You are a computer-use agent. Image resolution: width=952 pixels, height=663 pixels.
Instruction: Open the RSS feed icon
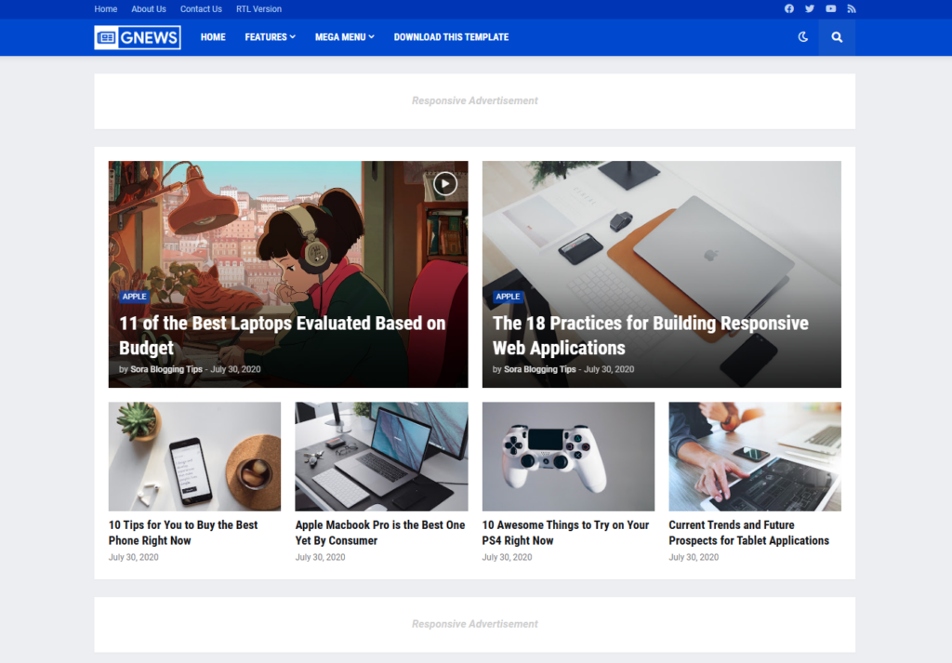point(851,9)
